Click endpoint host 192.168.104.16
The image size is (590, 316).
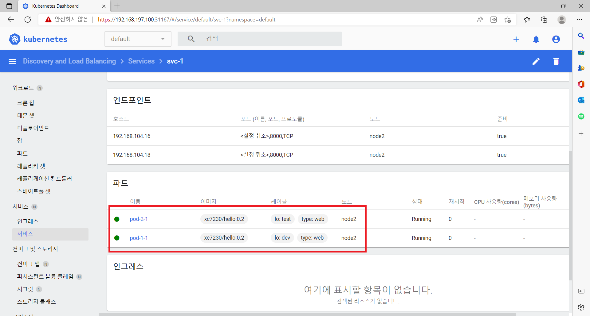132,136
